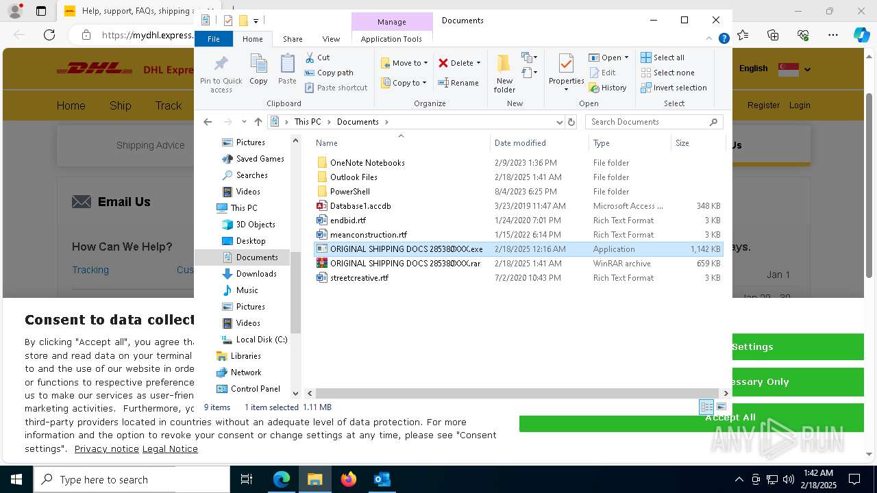
Task: Refresh the Documents folder view
Action: pos(571,122)
